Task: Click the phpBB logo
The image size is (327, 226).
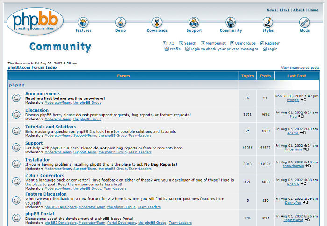Action: pos(35,21)
